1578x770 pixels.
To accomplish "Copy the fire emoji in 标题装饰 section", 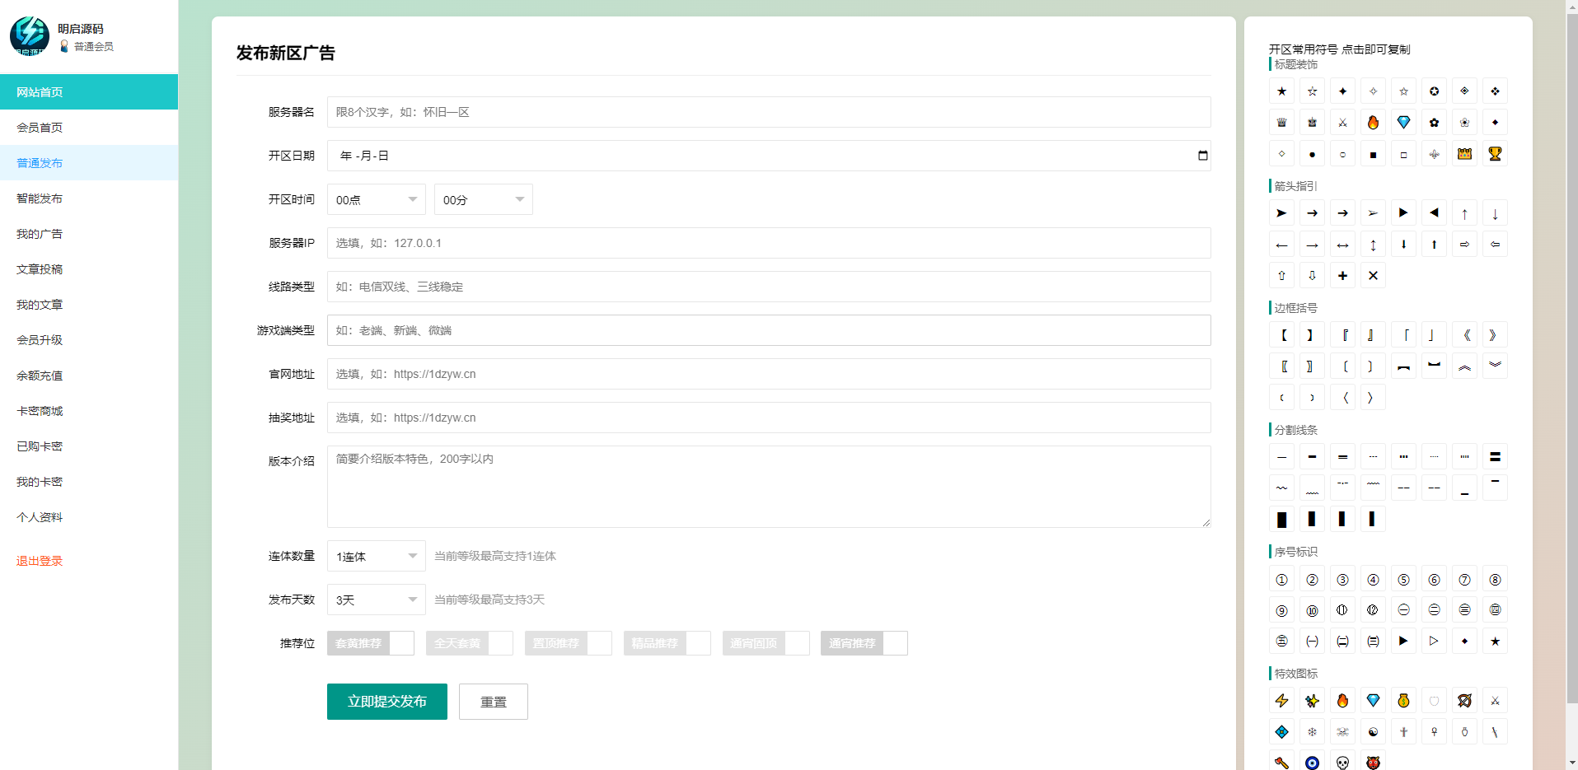I will pos(1373,123).
